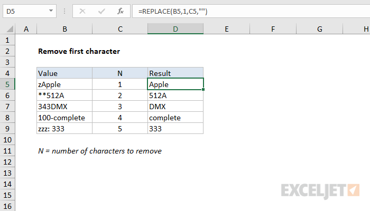This screenshot has height=211, width=370.
Task: Select cell containing 'zzz: 333'
Action: (64, 129)
